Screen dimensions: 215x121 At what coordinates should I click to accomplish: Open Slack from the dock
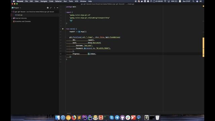point(128,118)
